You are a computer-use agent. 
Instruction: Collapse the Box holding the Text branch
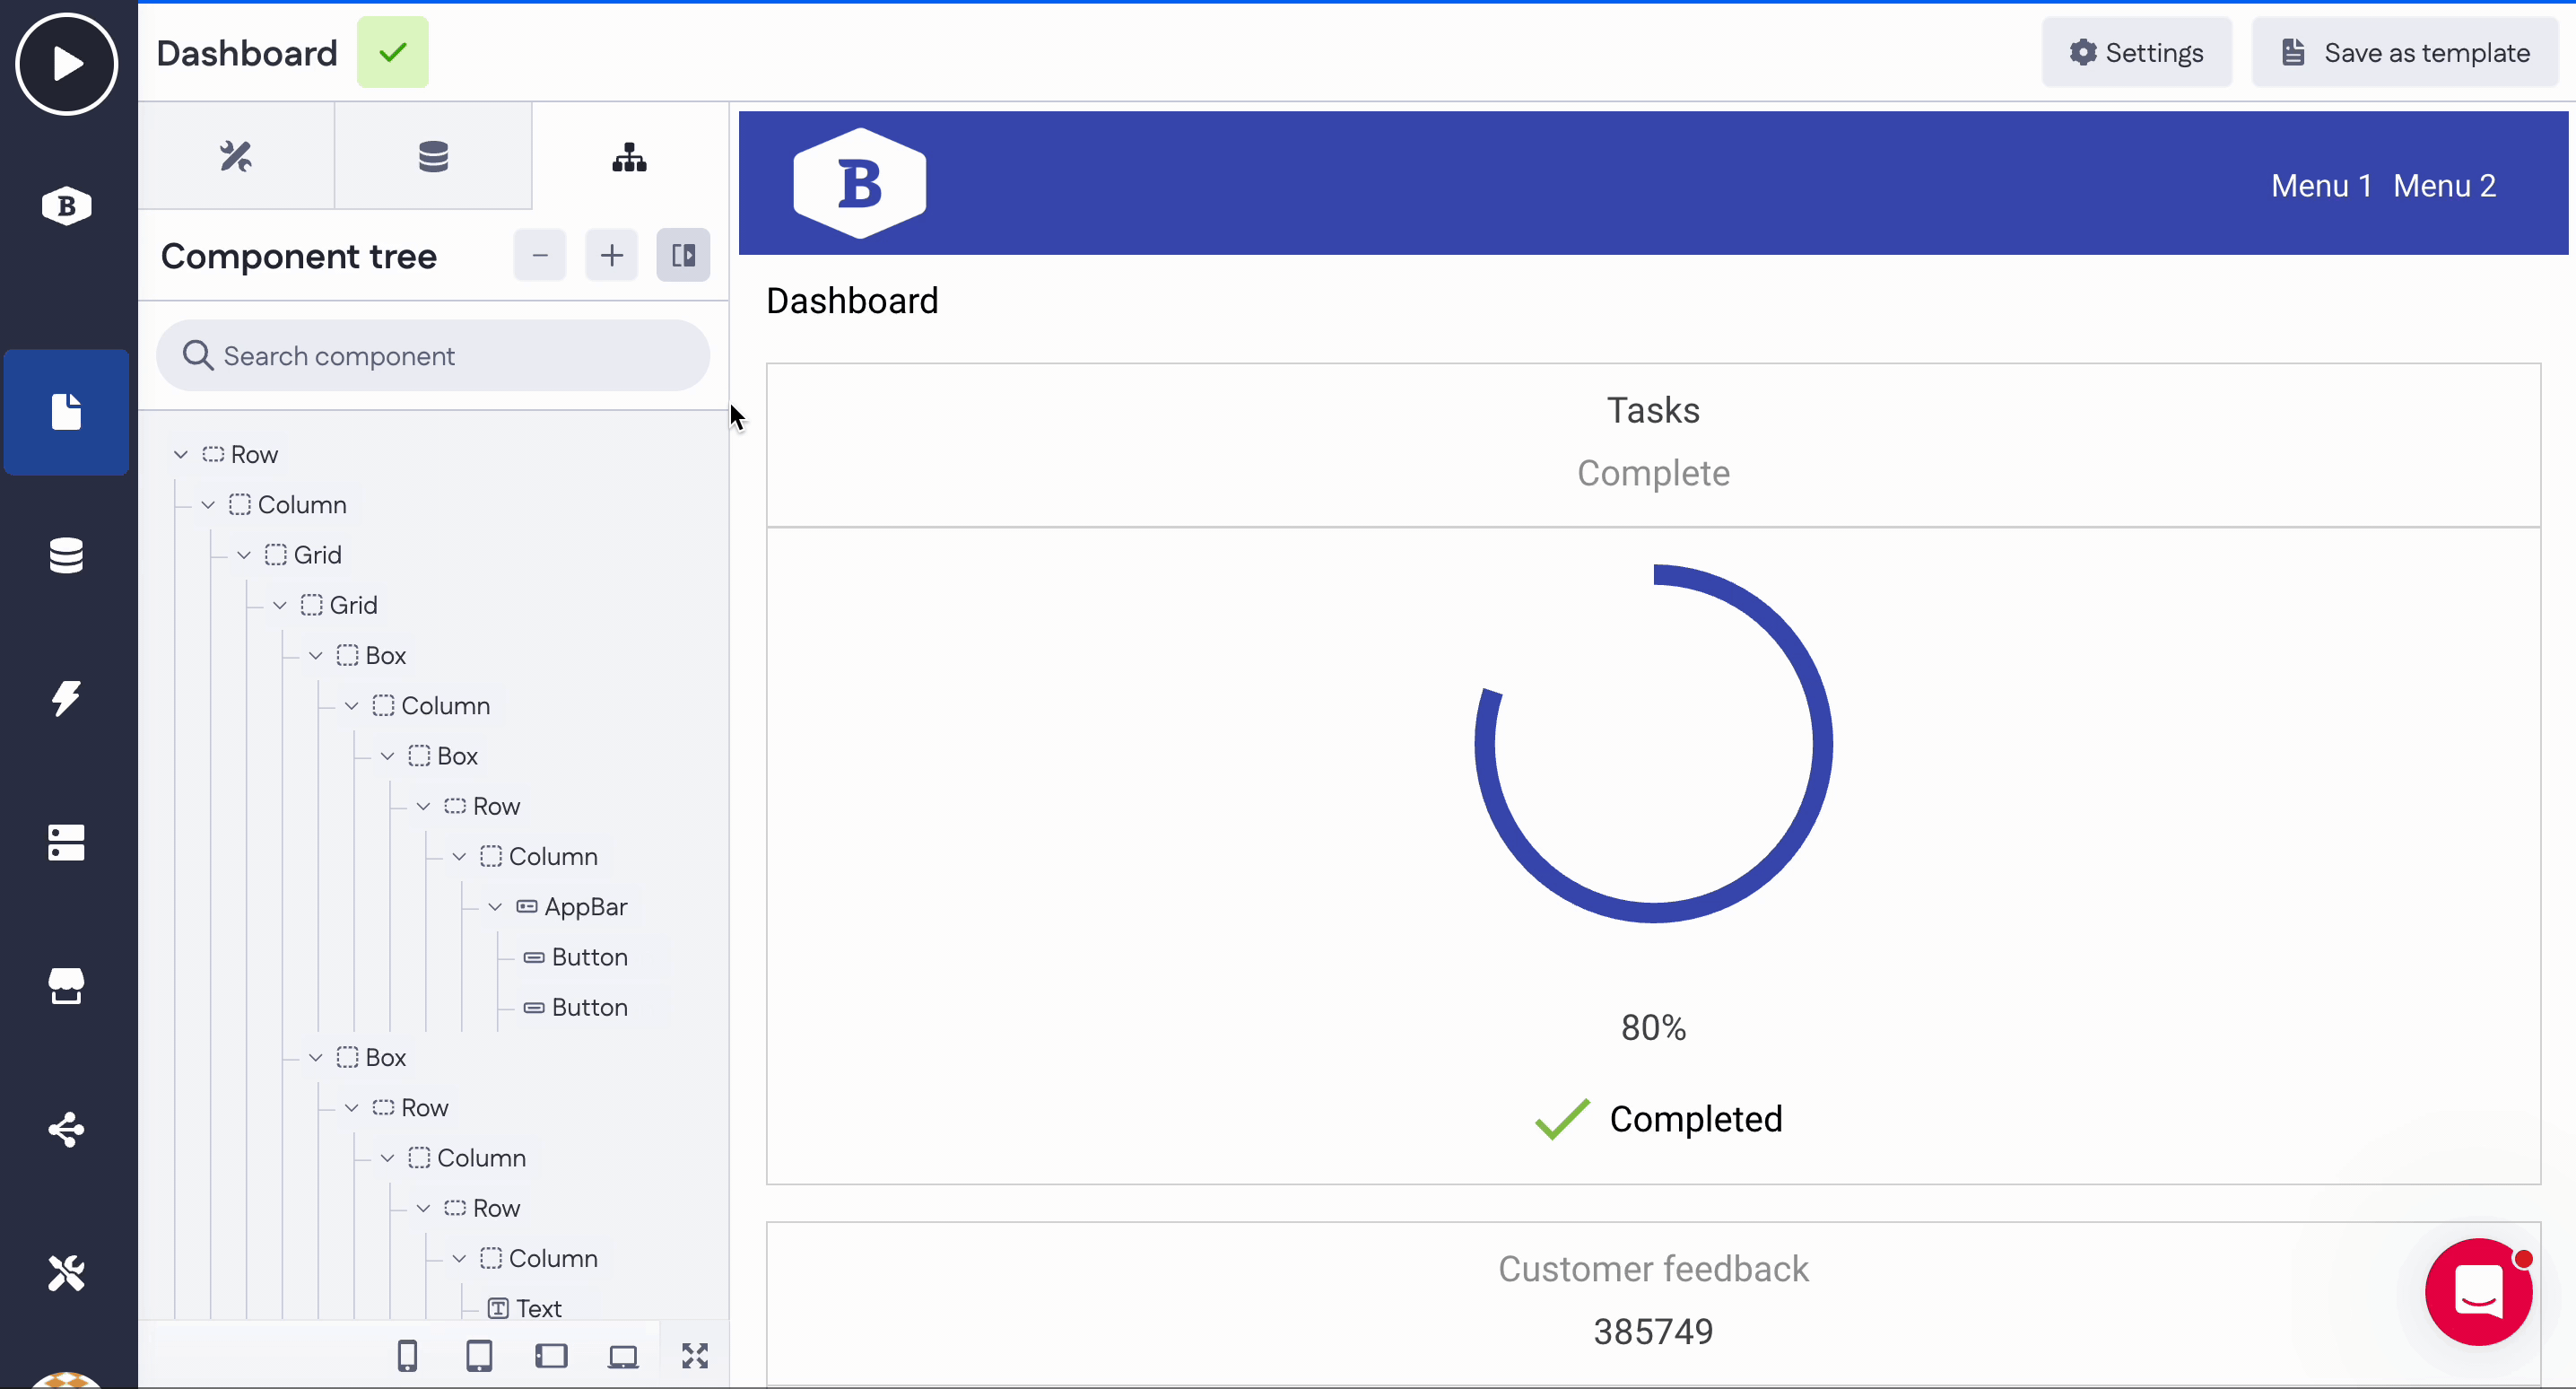click(x=316, y=1057)
